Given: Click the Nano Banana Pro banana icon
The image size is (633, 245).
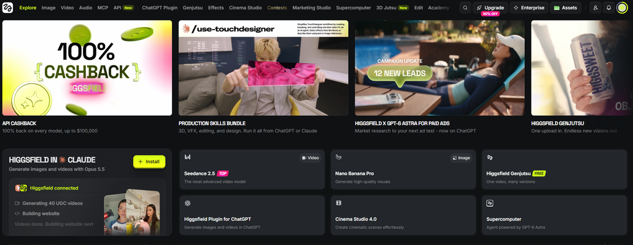Looking at the screenshot, I should (338, 157).
